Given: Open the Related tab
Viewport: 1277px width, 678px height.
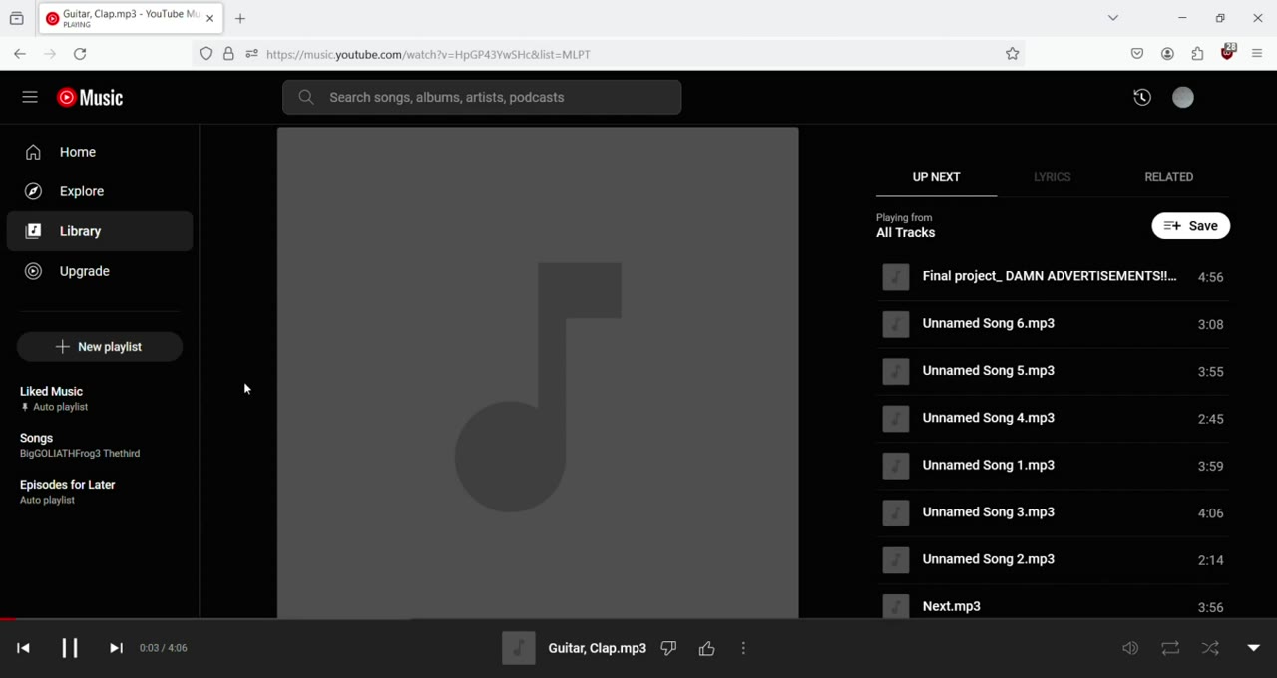Looking at the screenshot, I should click(x=1169, y=177).
